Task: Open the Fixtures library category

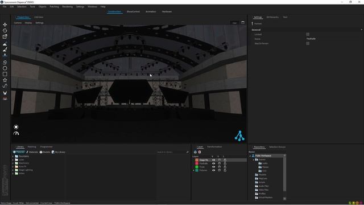Action: click(19, 152)
